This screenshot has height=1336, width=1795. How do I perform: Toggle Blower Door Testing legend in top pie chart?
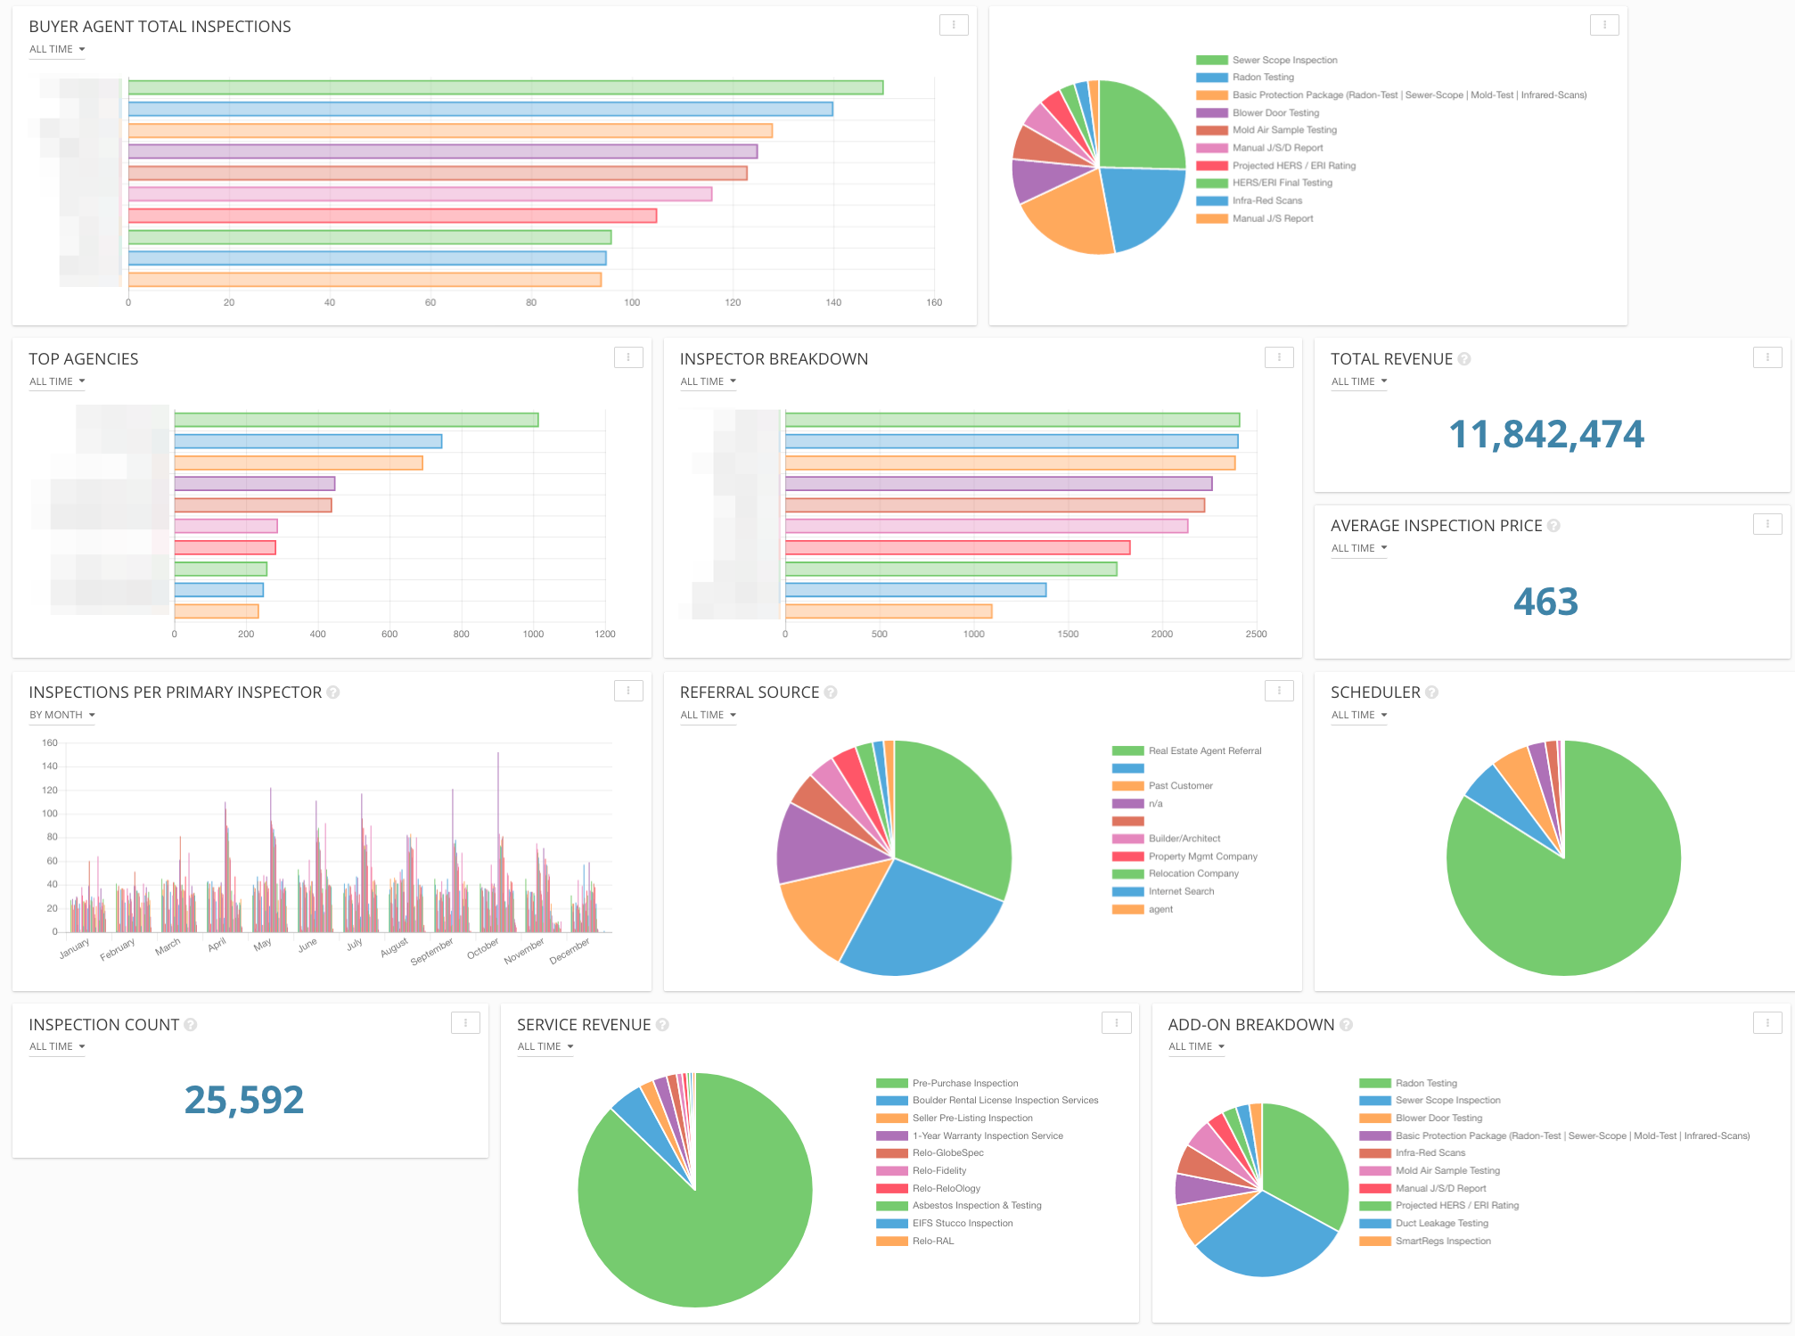click(1258, 113)
